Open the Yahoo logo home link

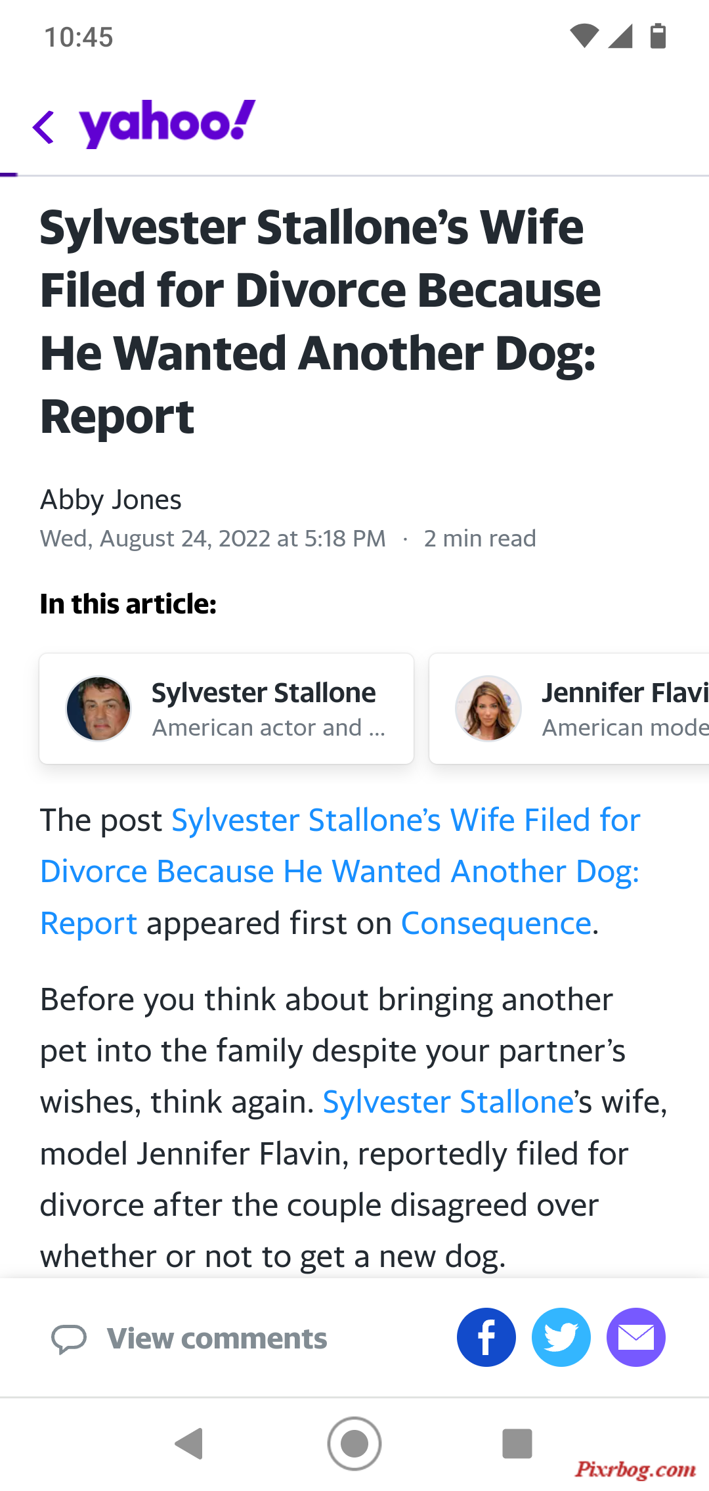[x=167, y=123]
